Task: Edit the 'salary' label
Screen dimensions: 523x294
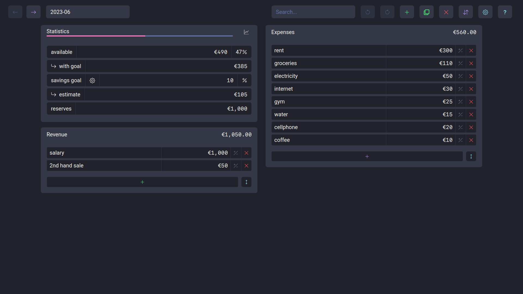Action: pos(104,153)
